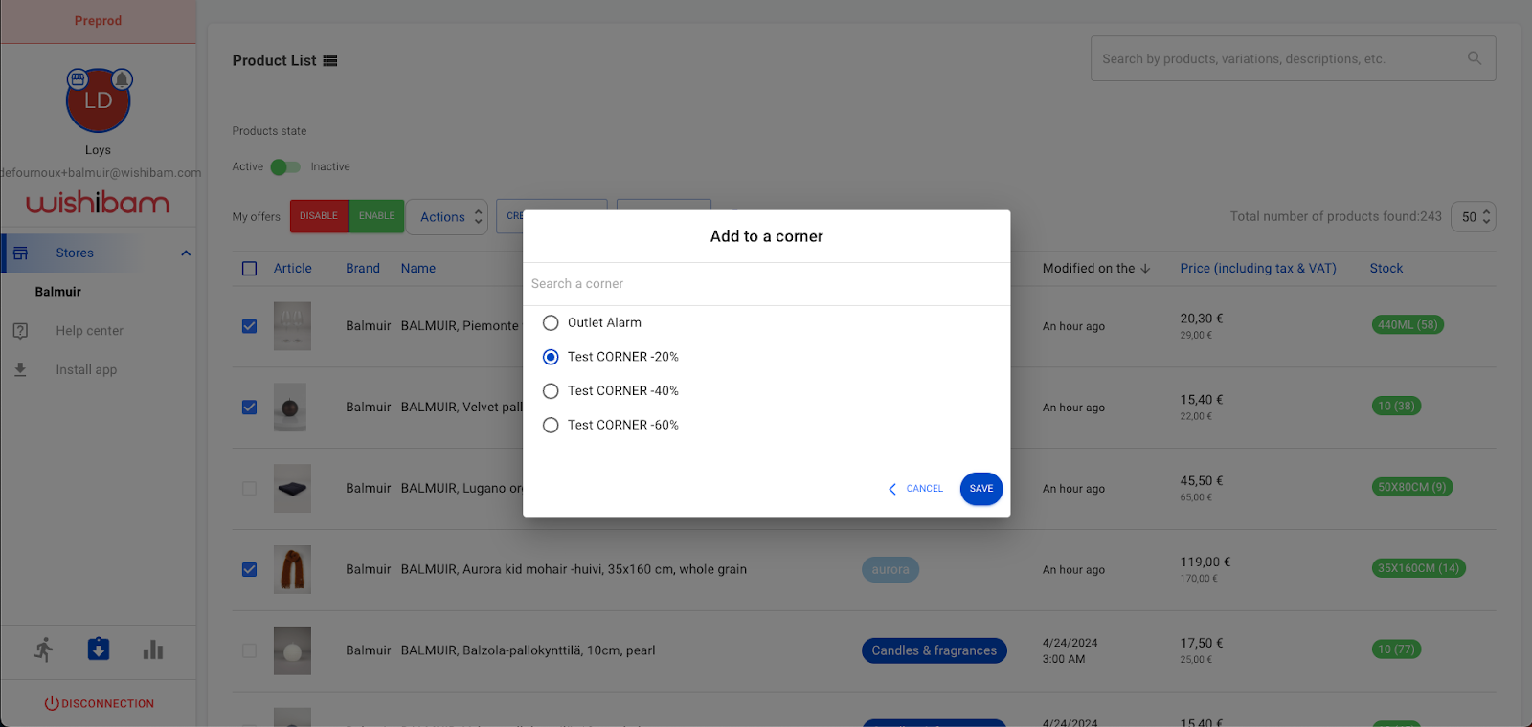Screen dimensions: 1532x727
Task: Sort by the Brand column header
Action: pyautogui.click(x=363, y=269)
